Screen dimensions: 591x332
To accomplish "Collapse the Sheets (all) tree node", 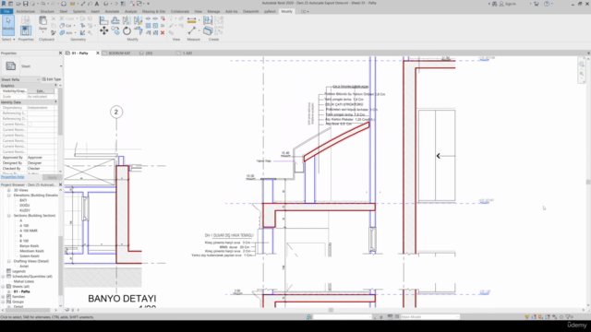I will [4, 287].
